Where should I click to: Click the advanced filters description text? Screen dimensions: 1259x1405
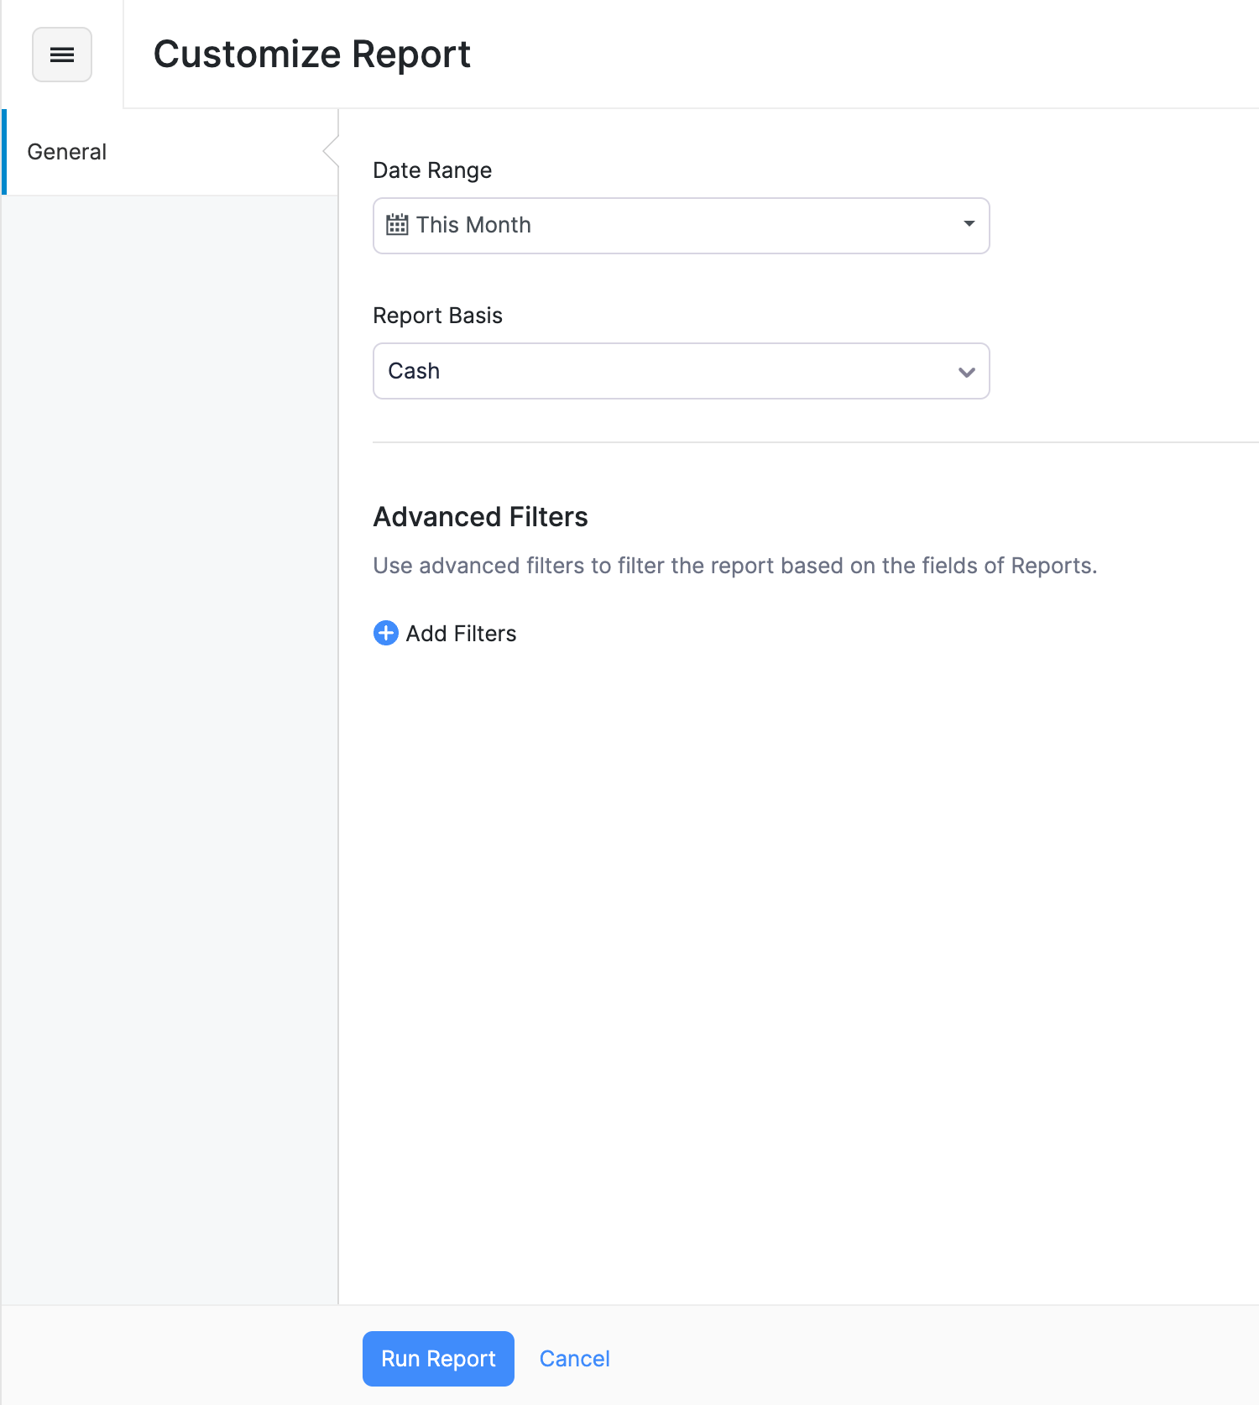coord(734,566)
